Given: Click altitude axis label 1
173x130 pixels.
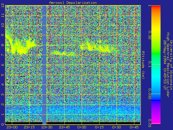Looking at the screenshot, I should 3,114.
